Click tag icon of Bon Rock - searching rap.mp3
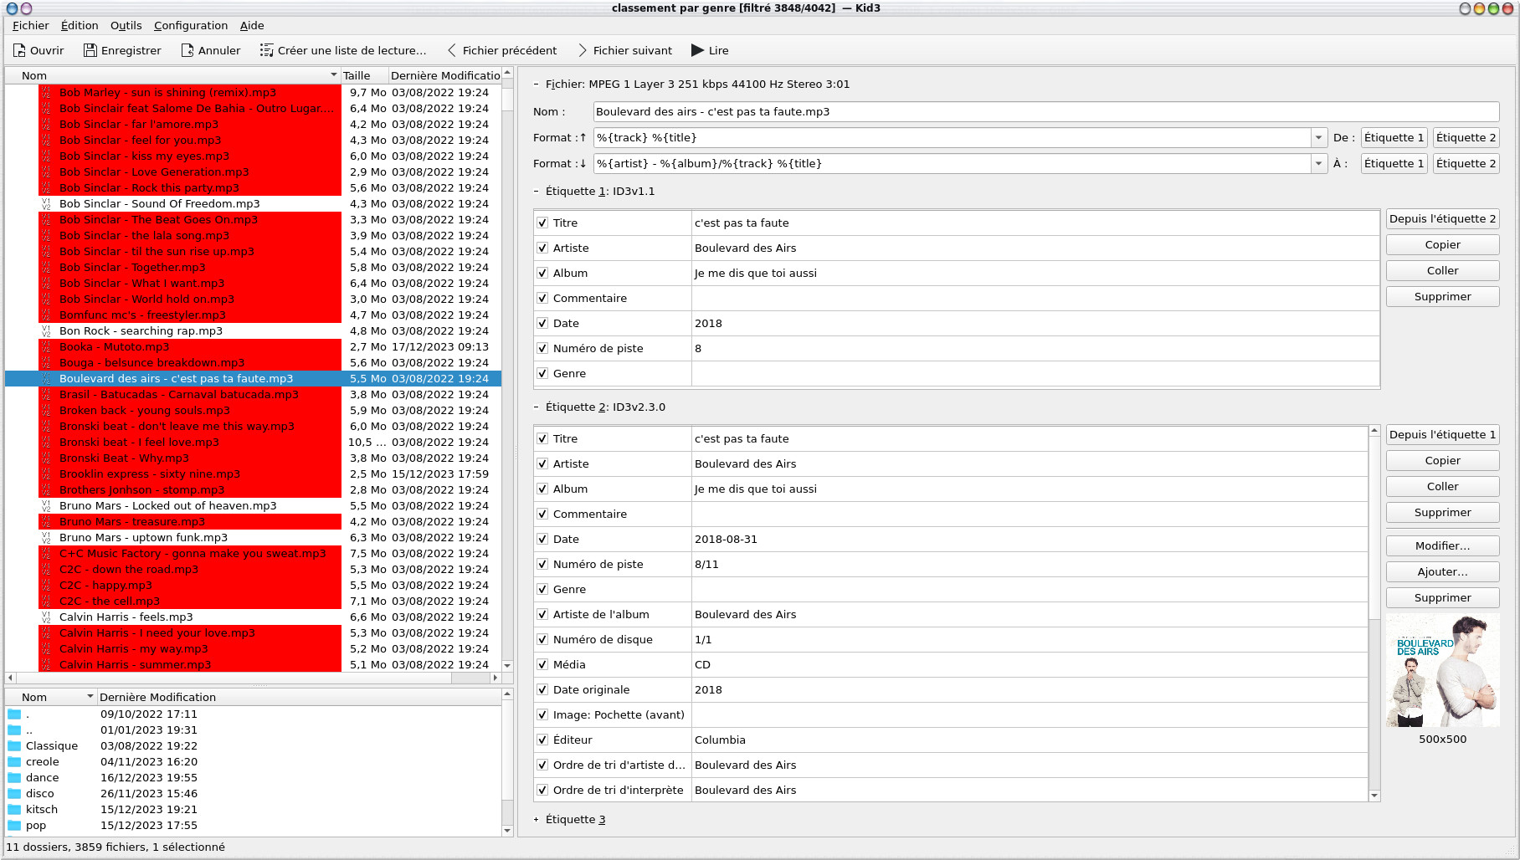Viewport: 1520px width, 860px height. tap(46, 330)
